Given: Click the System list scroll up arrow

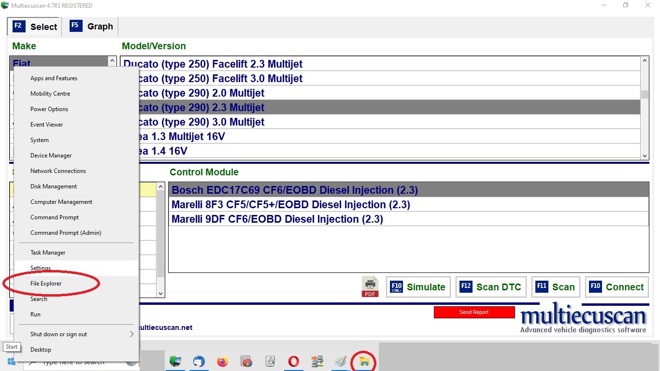Looking at the screenshot, I should point(161,186).
